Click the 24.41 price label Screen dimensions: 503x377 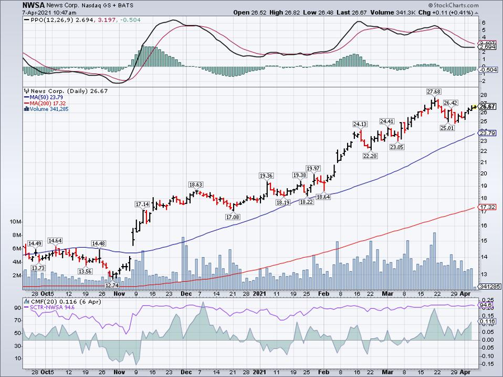[387, 121]
